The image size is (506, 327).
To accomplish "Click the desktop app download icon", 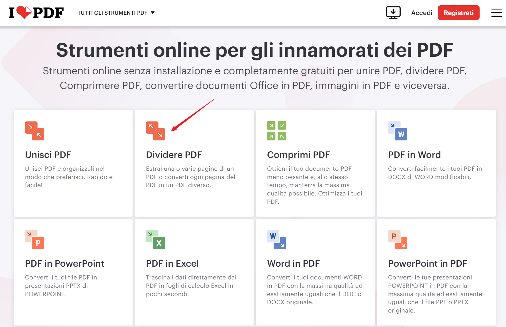I will pyautogui.click(x=393, y=13).
